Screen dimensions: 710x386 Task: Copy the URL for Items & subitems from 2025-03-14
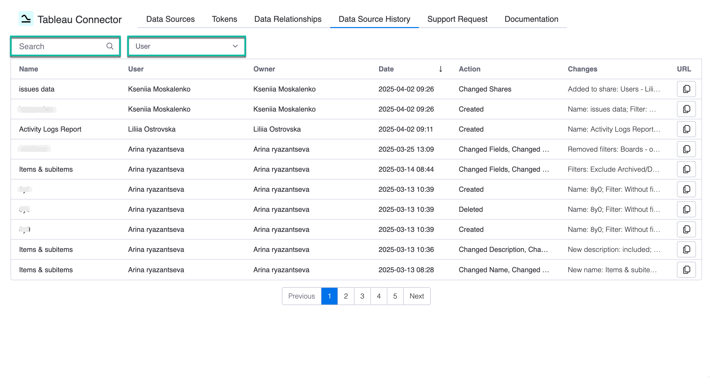coord(686,169)
